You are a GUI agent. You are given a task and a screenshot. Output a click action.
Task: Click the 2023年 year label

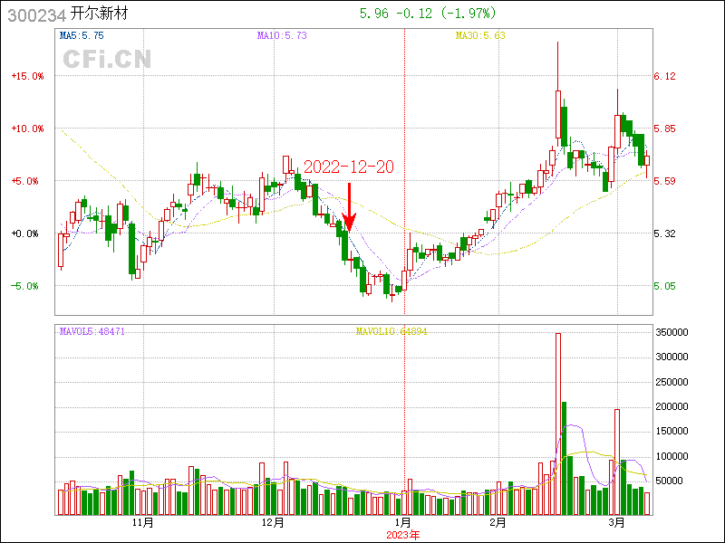click(403, 535)
